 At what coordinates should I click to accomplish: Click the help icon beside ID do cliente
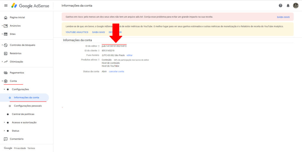click(99, 51)
